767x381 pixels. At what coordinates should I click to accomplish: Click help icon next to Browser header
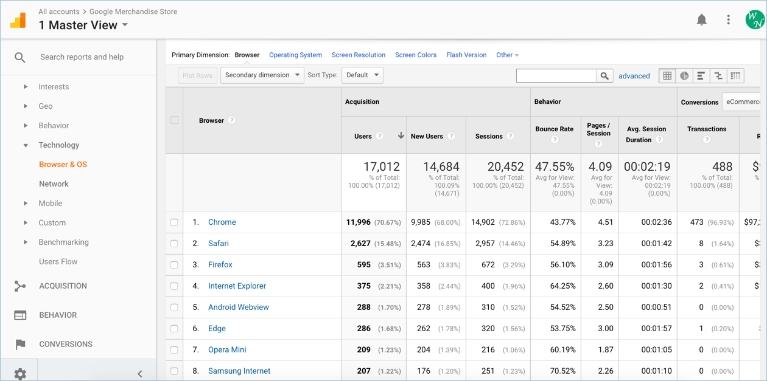232,120
